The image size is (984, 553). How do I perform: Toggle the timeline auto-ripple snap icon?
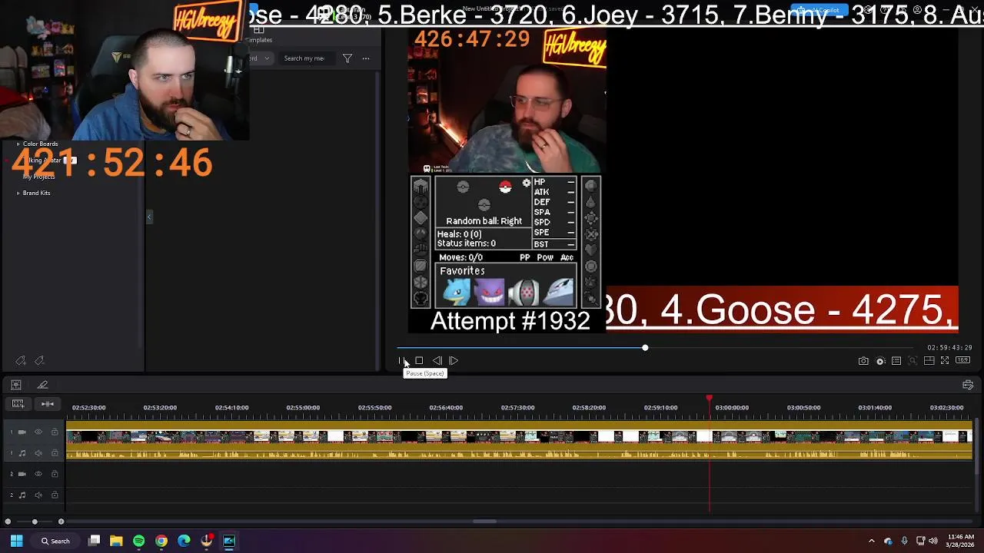point(47,404)
